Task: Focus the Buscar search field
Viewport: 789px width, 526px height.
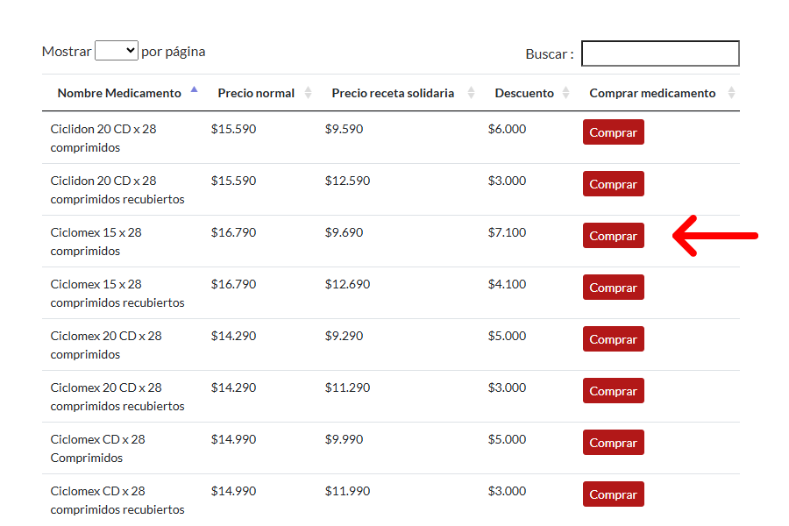Action: pos(660,53)
